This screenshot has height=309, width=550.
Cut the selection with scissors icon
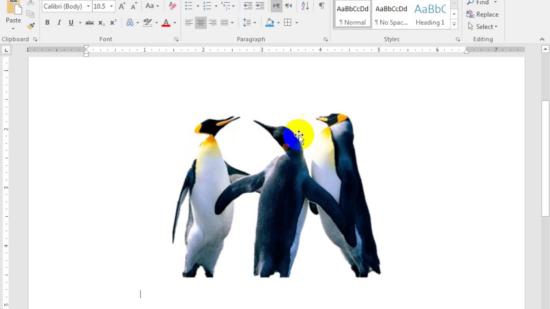tap(31, 3)
